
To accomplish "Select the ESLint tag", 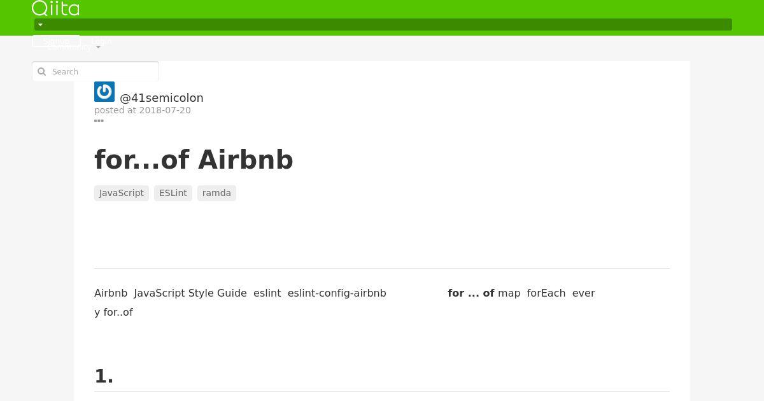I will coord(173,193).
